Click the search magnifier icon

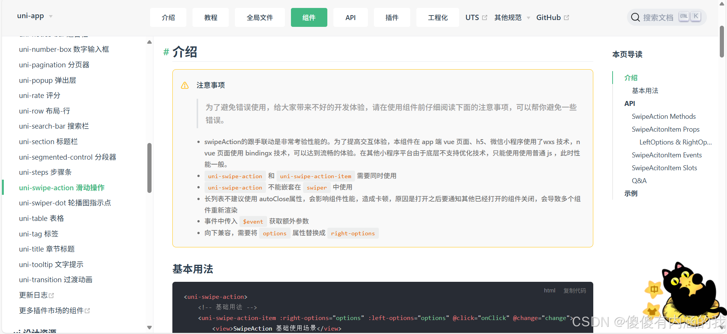(x=635, y=17)
